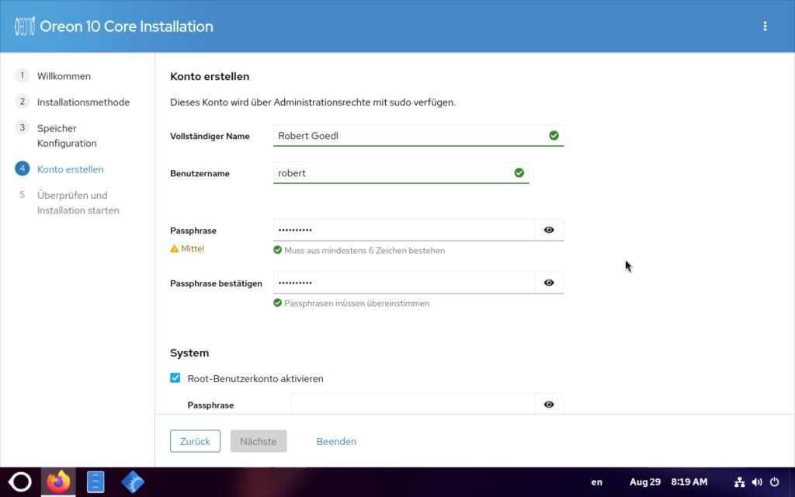This screenshot has width=795, height=497.
Task: Focus the Vollständiger Name field
Action: point(418,135)
